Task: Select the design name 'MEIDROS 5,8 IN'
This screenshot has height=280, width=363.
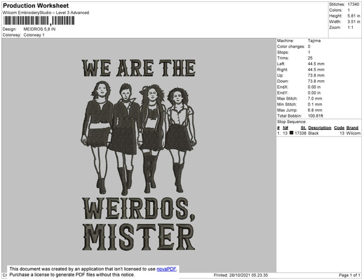Action: [x=39, y=29]
